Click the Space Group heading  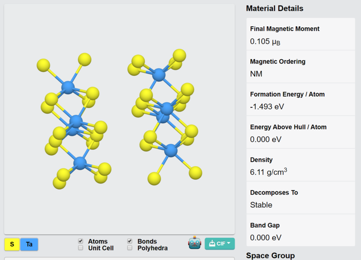click(x=270, y=255)
